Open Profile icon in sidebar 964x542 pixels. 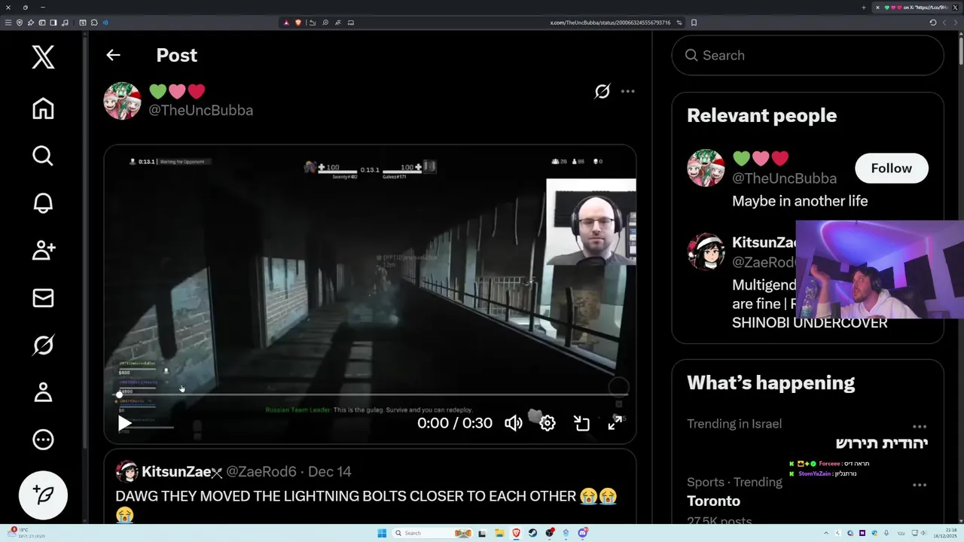(x=43, y=392)
